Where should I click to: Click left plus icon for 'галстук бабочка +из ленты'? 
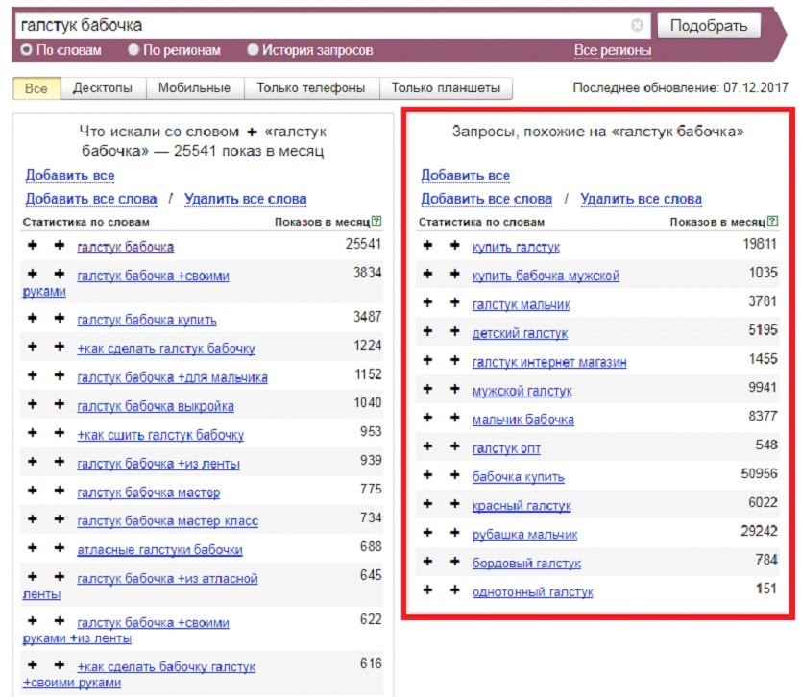tap(33, 462)
